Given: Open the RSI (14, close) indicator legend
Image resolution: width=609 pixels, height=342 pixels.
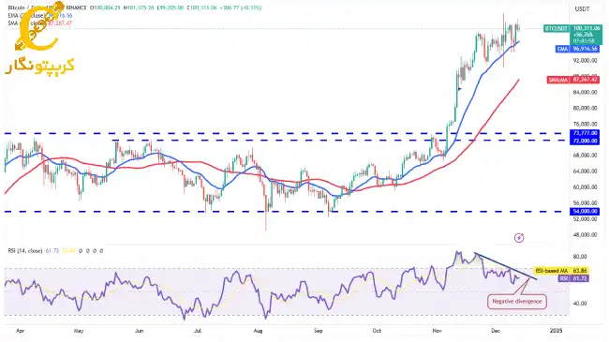Looking at the screenshot, I should 25,251.
